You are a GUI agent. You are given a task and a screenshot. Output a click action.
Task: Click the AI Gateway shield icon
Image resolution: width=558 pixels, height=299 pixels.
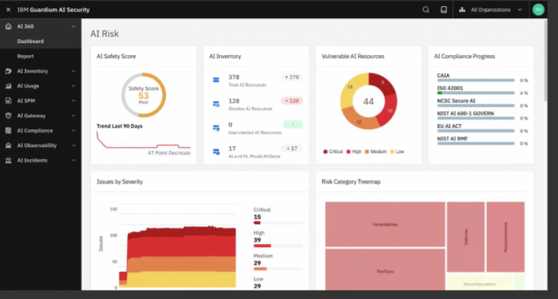[x=8, y=115]
